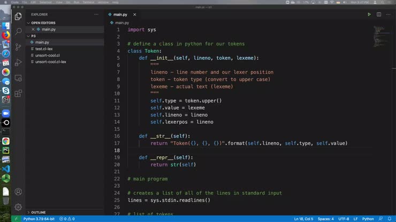
Task: Click Ln 18, Col 5 cursor position
Action: click(x=303, y=219)
